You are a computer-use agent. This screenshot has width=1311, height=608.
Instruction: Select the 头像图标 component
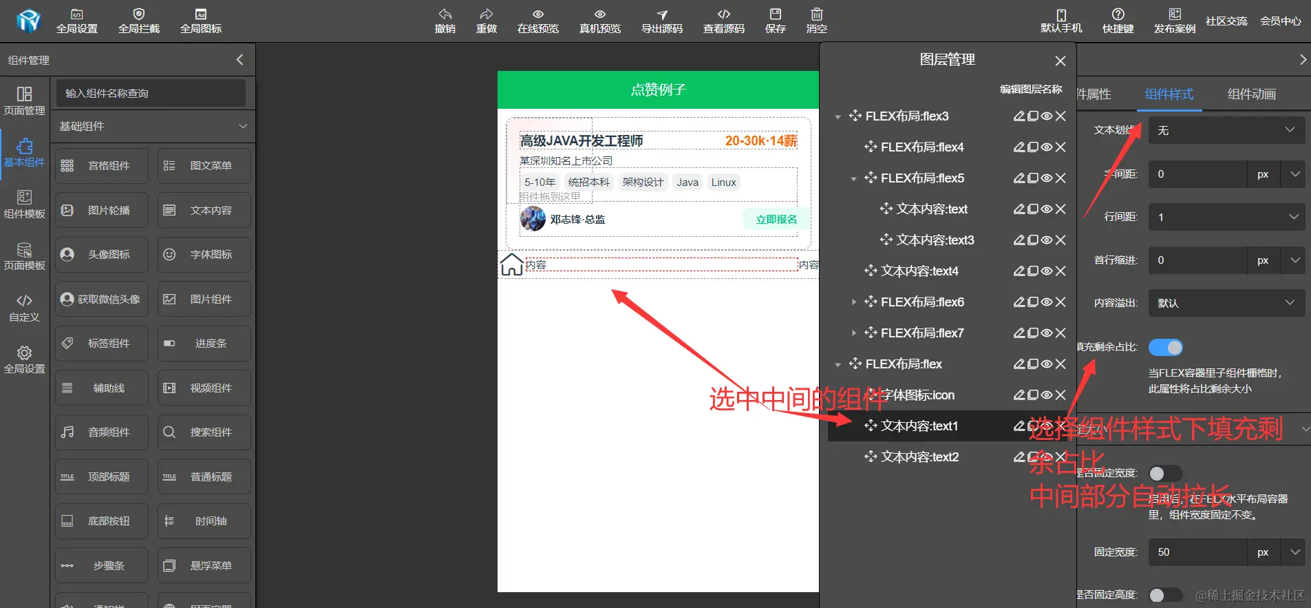tap(102, 255)
